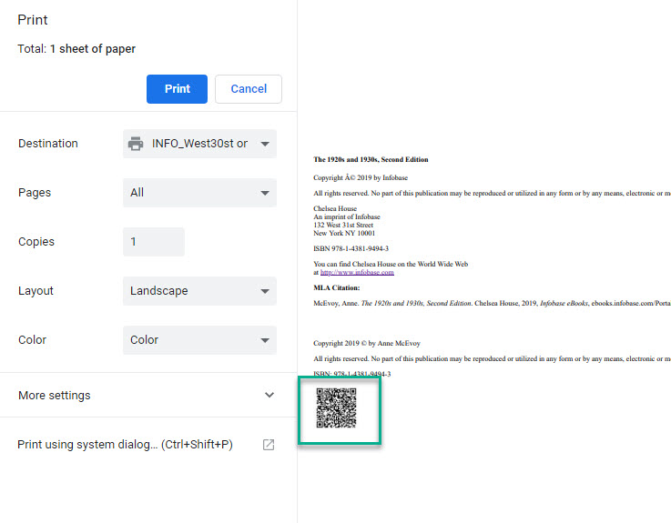Cancel the print dialog

(x=249, y=89)
